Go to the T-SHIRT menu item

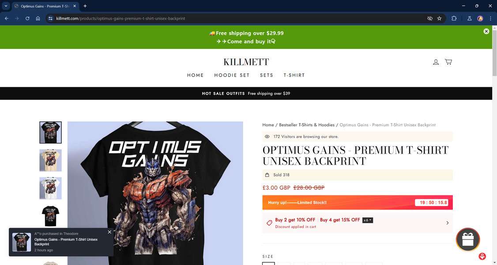(x=294, y=75)
